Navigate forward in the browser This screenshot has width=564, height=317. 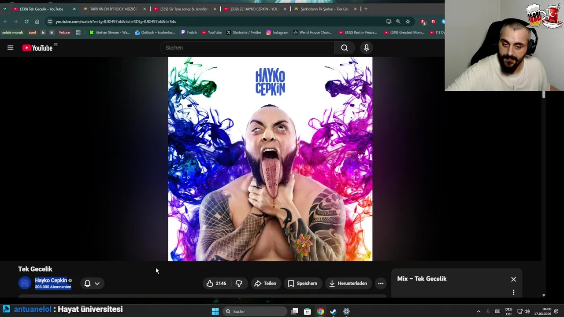16,22
